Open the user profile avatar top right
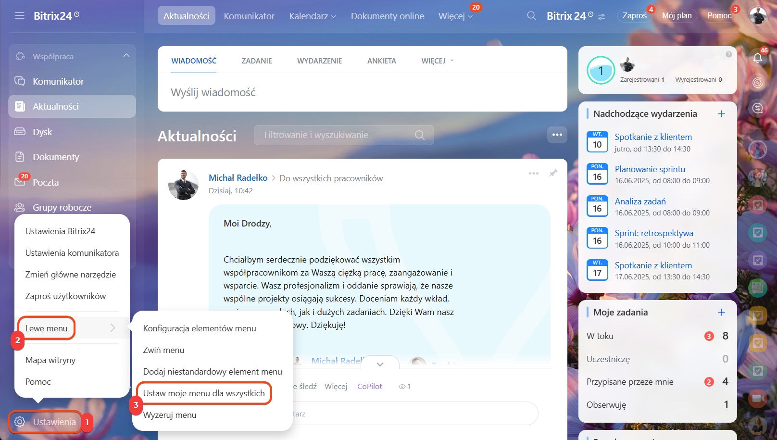The image size is (777, 440). point(758,16)
